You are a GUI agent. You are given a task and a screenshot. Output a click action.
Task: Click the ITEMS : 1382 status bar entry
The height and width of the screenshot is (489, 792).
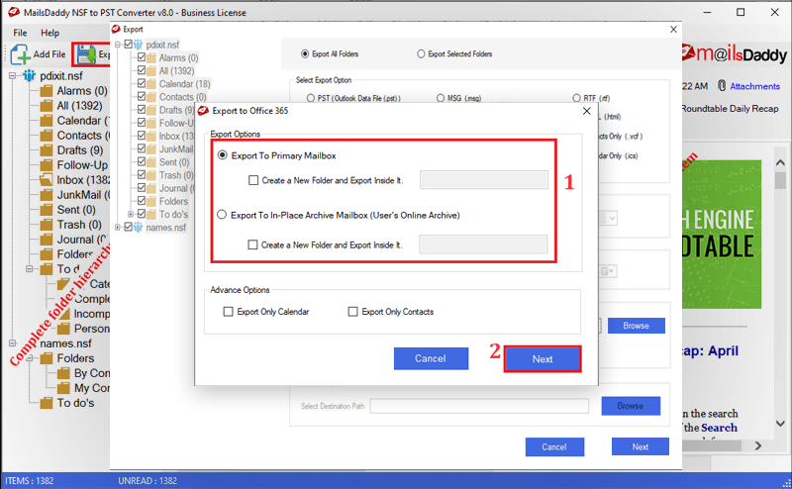click(30, 480)
